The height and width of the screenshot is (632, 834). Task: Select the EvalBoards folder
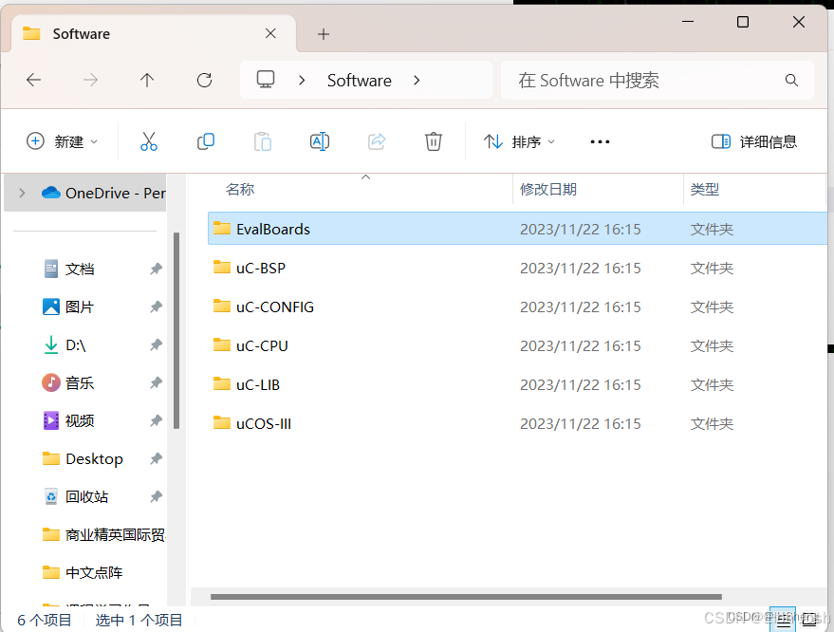[x=517, y=229]
